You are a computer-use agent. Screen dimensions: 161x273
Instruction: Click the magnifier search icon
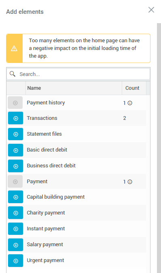(x=12, y=74)
